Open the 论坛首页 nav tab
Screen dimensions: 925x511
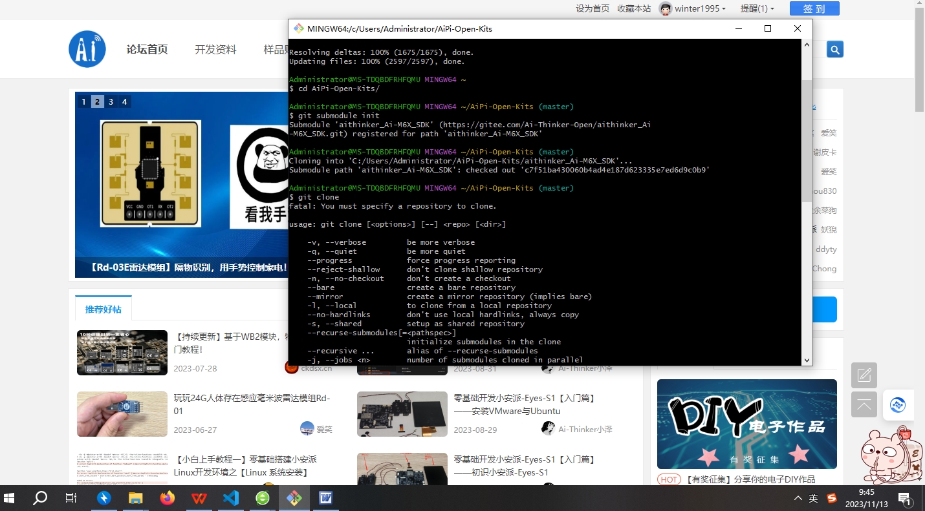(x=147, y=49)
